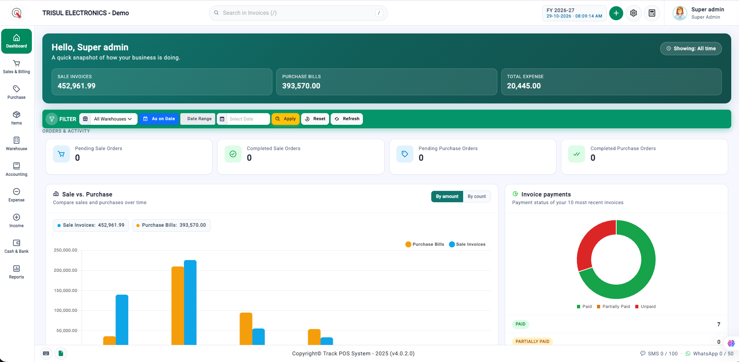Click the keyboard shortcuts icon in footer
Screen dimensions: 739x362
coord(46,353)
